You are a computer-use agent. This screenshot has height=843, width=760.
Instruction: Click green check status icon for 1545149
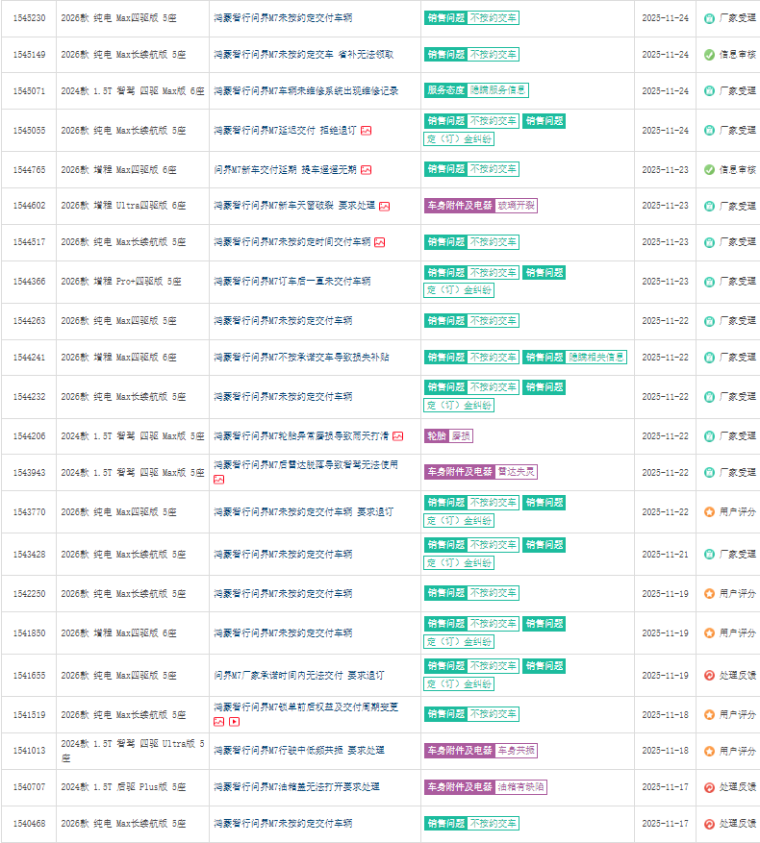point(709,55)
